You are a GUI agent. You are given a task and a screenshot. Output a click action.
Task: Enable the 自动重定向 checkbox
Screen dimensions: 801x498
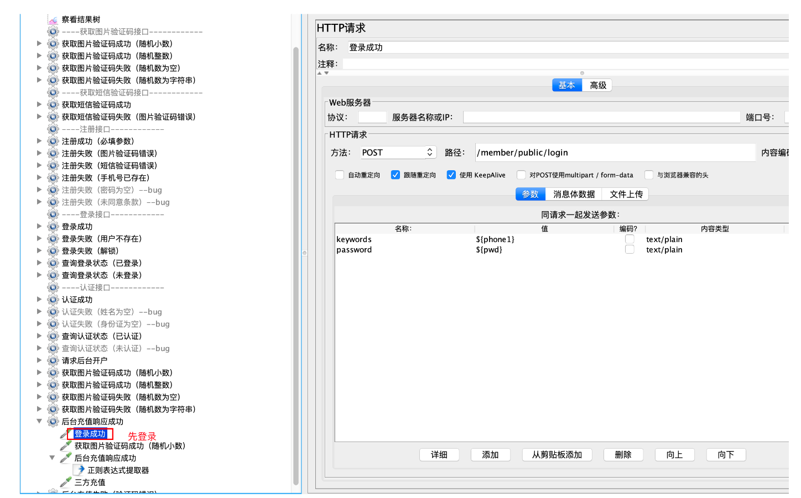tap(340, 175)
